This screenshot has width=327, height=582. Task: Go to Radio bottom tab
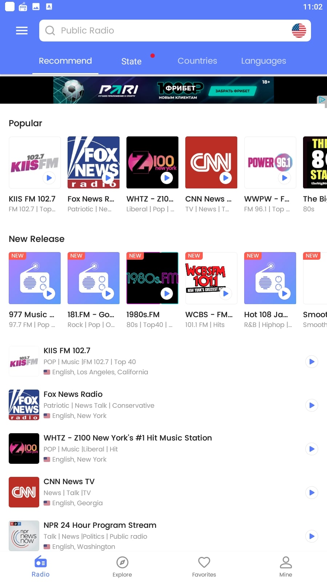(x=41, y=567)
